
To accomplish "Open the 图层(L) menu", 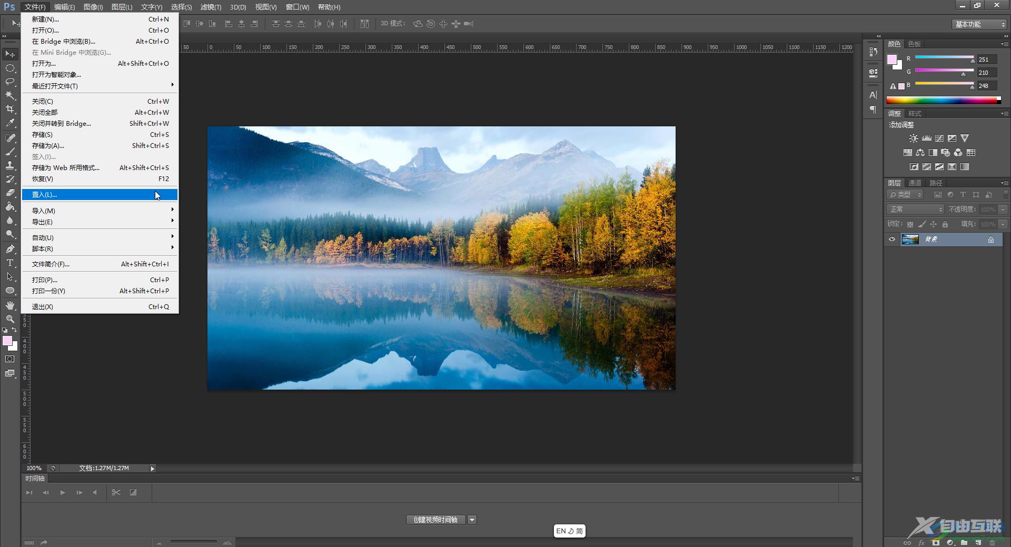I will coord(122,7).
